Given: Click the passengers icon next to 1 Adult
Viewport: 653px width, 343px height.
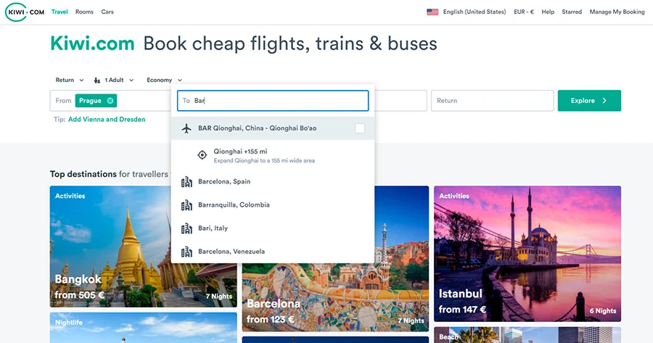Looking at the screenshot, I should 97,80.
